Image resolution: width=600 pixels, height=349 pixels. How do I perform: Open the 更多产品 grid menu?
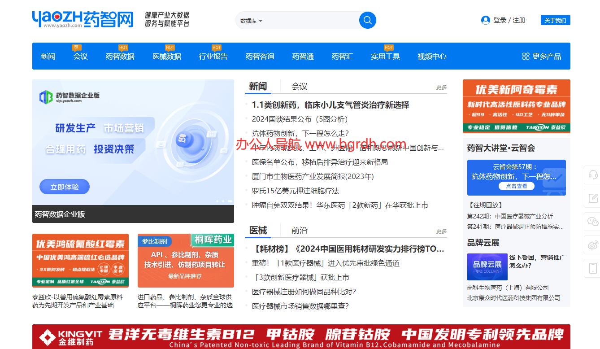pos(542,56)
